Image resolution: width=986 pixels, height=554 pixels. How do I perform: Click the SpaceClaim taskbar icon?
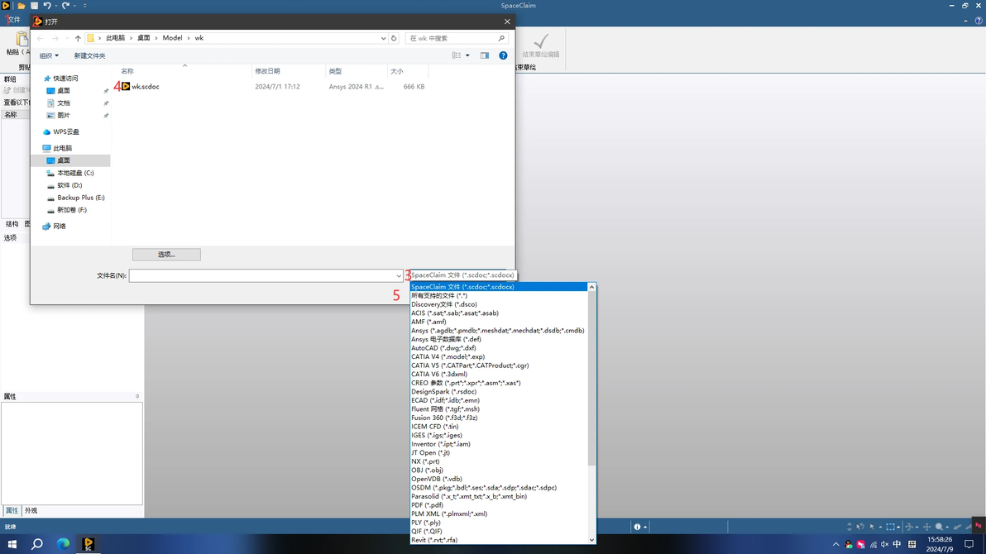pos(88,544)
